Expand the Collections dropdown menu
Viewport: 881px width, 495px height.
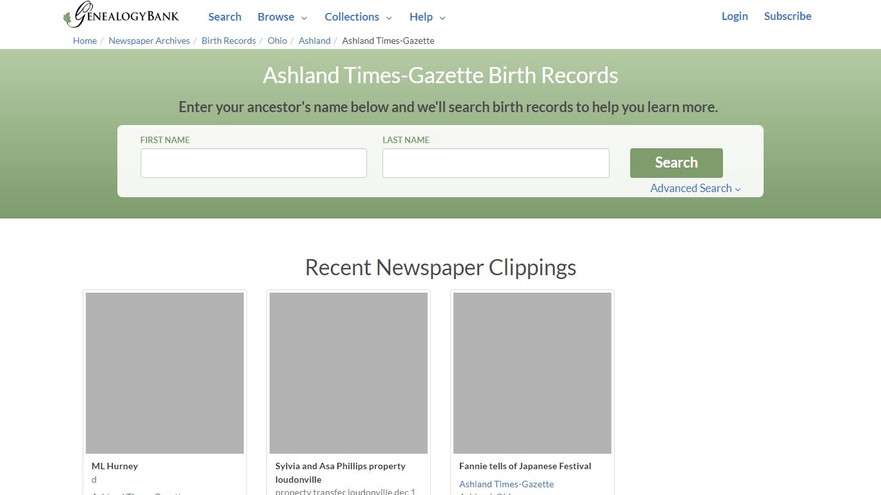[358, 17]
